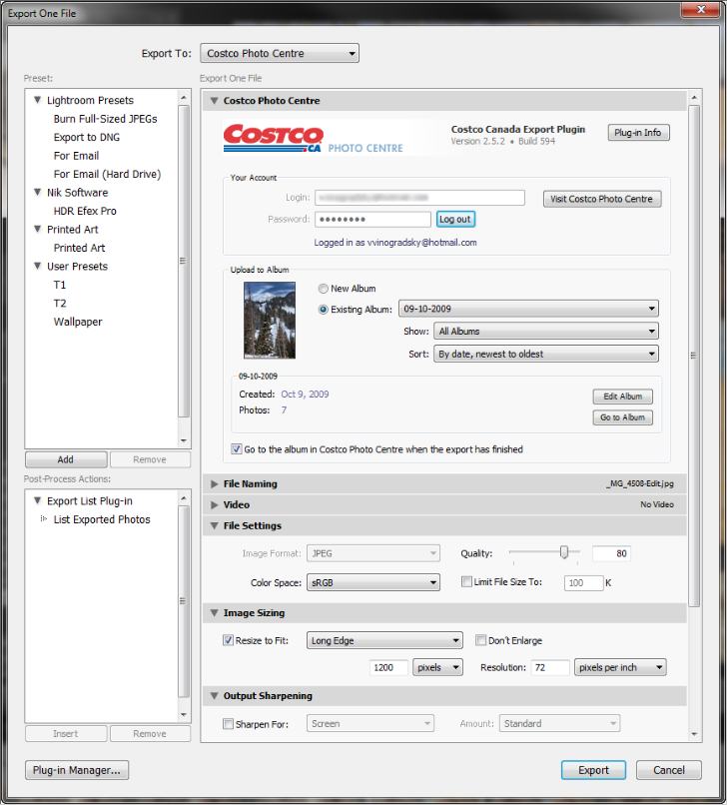
Task: Select the For Email preset
Action: 76,156
